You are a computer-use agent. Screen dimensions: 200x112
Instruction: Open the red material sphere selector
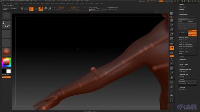point(6,52)
